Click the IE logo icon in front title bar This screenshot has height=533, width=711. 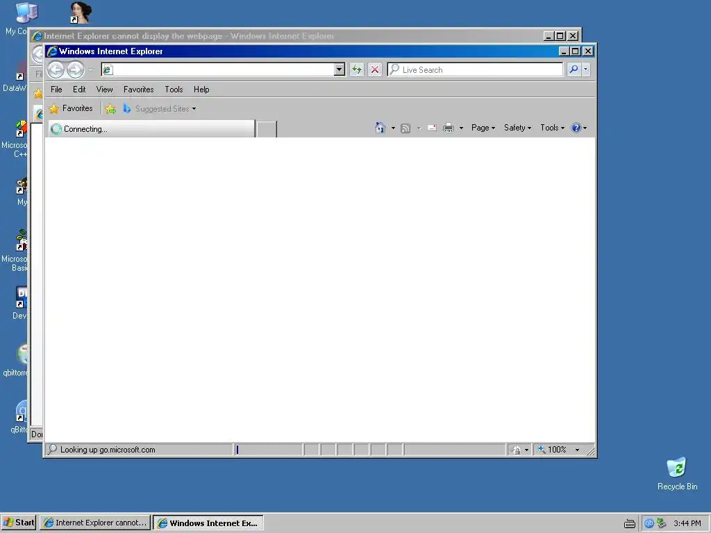[52, 51]
